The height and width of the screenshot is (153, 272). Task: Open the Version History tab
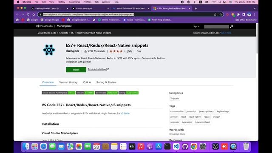68,82
